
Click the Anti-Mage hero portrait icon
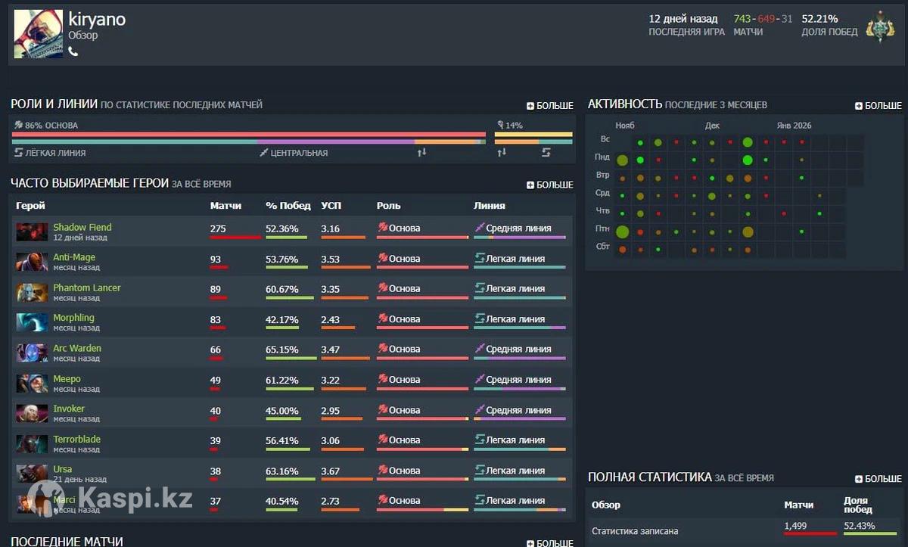32,262
